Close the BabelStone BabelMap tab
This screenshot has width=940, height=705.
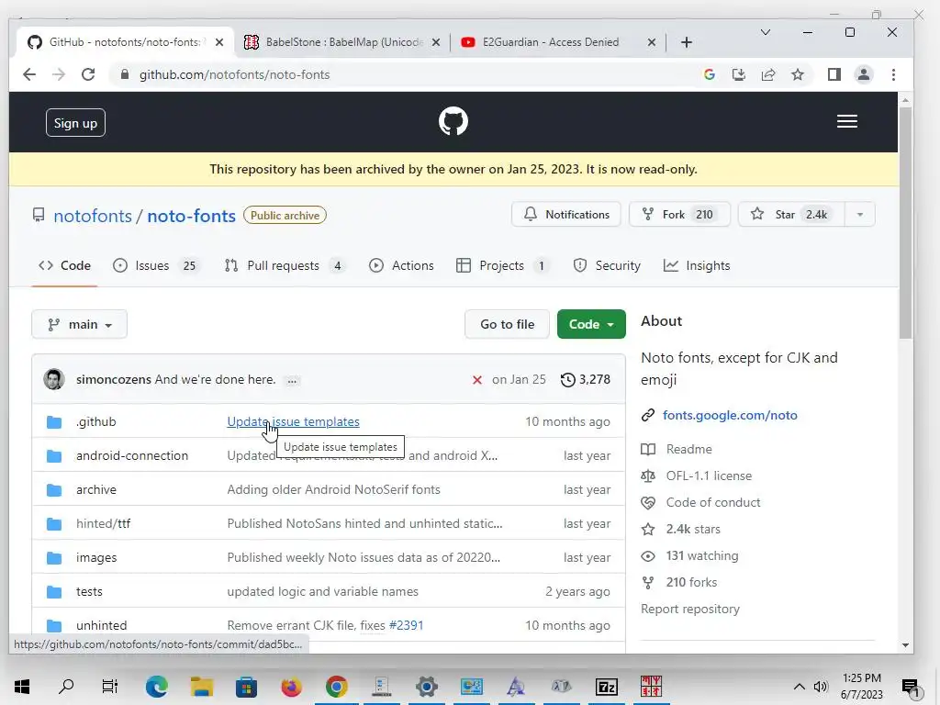pos(436,42)
